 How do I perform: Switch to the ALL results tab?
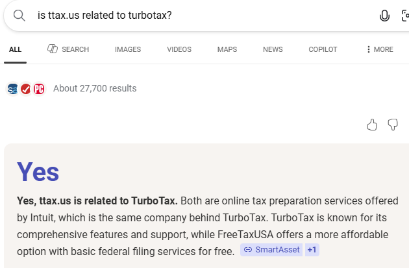coord(15,49)
